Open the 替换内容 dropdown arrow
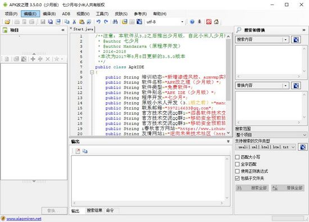 point(285,85)
